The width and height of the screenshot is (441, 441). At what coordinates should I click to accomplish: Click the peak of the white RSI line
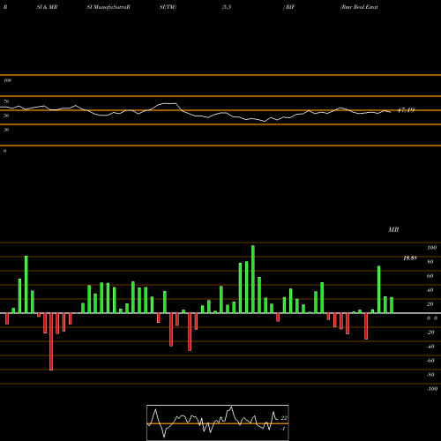pyautogui.click(x=170, y=103)
